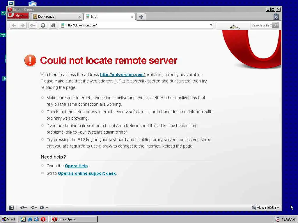Launch the notepad quick launch icon in the taskbar
The image size is (298, 223).
tap(23, 220)
